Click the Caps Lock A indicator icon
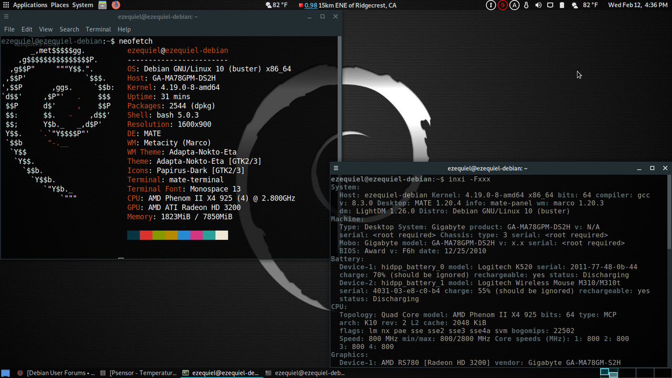 514,5
